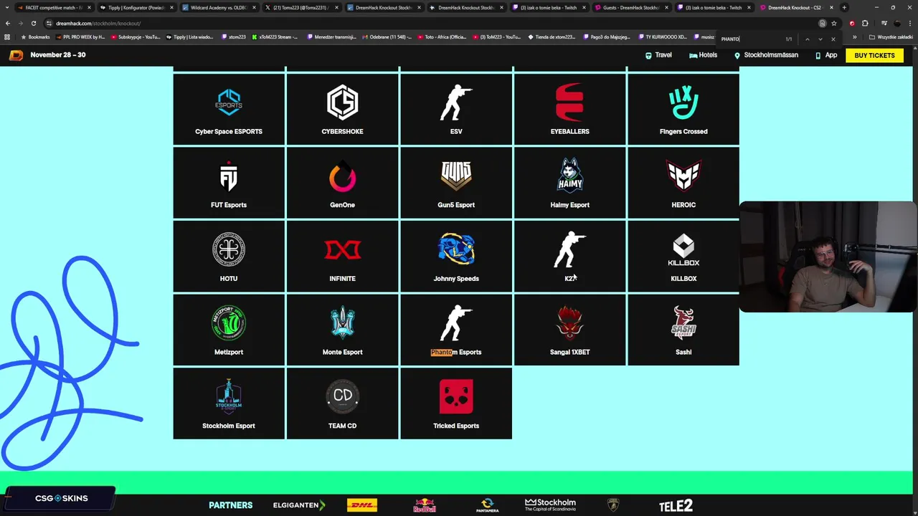Open the tab search dropdown arrow
918x516 pixels.
[x=6, y=7]
